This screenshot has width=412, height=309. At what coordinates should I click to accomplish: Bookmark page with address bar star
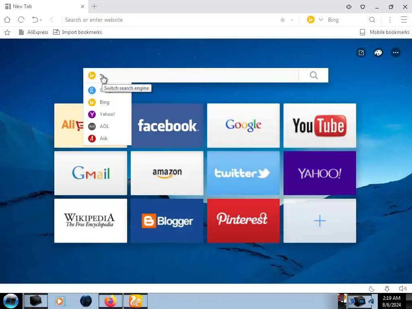(283, 20)
